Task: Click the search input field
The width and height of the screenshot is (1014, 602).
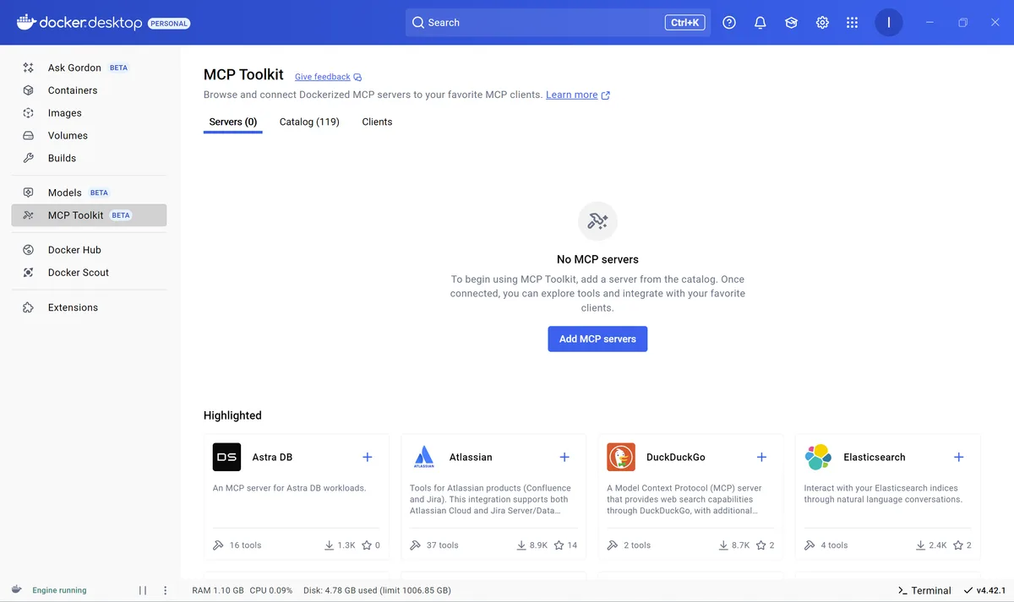Action: point(559,23)
